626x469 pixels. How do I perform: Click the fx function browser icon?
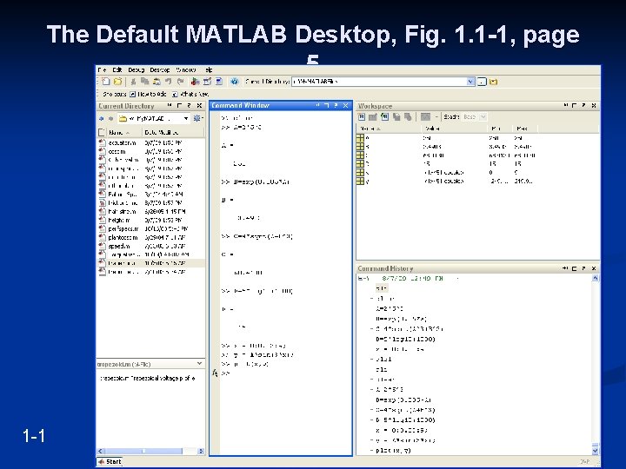(x=215, y=372)
